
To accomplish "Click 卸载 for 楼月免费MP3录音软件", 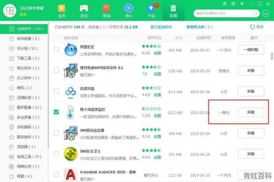I will tap(251, 71).
